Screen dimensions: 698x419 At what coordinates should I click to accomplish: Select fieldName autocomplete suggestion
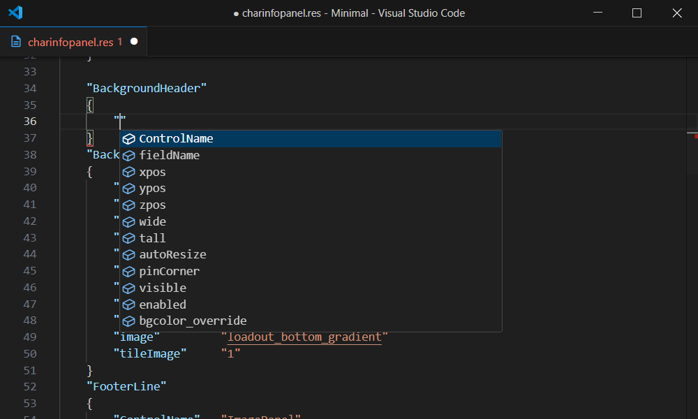pyautogui.click(x=311, y=156)
